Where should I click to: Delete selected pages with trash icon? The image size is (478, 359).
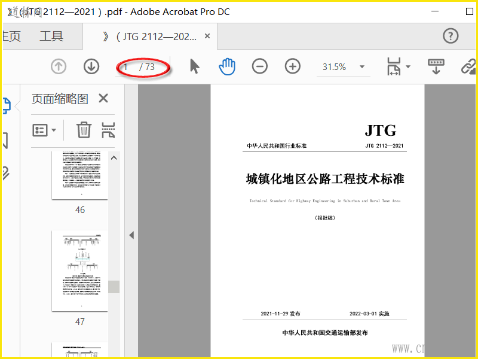pyautogui.click(x=84, y=130)
